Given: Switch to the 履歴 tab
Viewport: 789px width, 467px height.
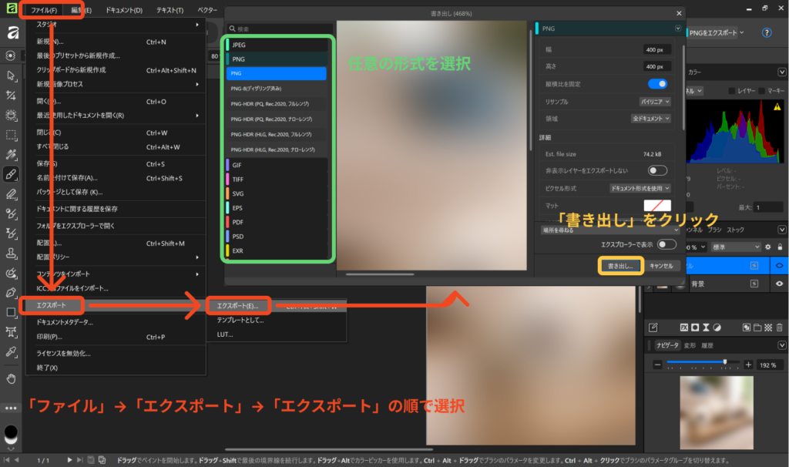Looking at the screenshot, I should click(x=709, y=346).
